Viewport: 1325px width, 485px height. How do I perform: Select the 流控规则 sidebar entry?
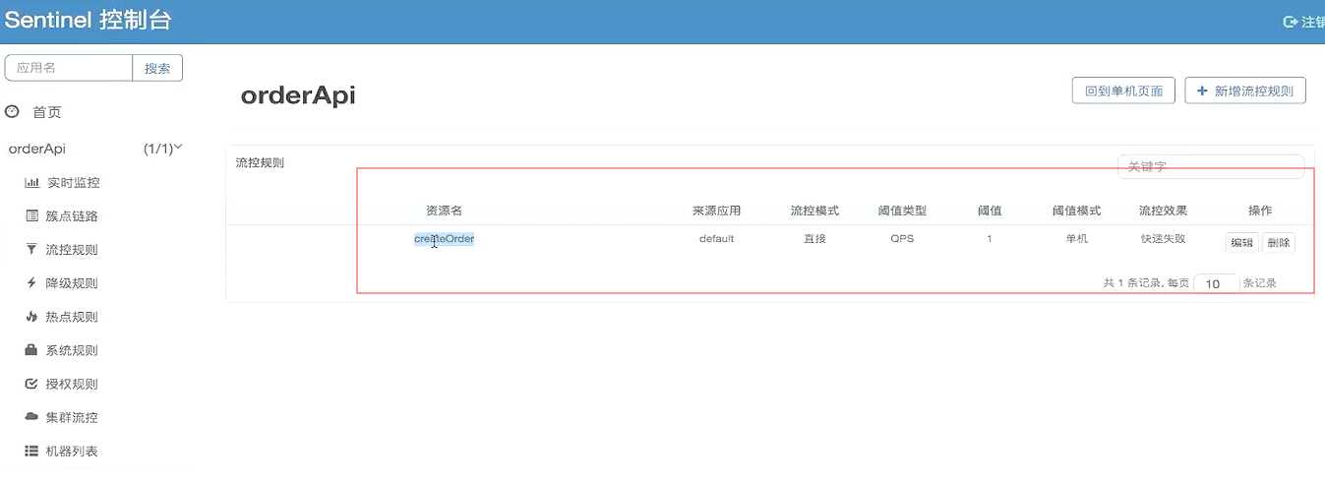point(72,250)
